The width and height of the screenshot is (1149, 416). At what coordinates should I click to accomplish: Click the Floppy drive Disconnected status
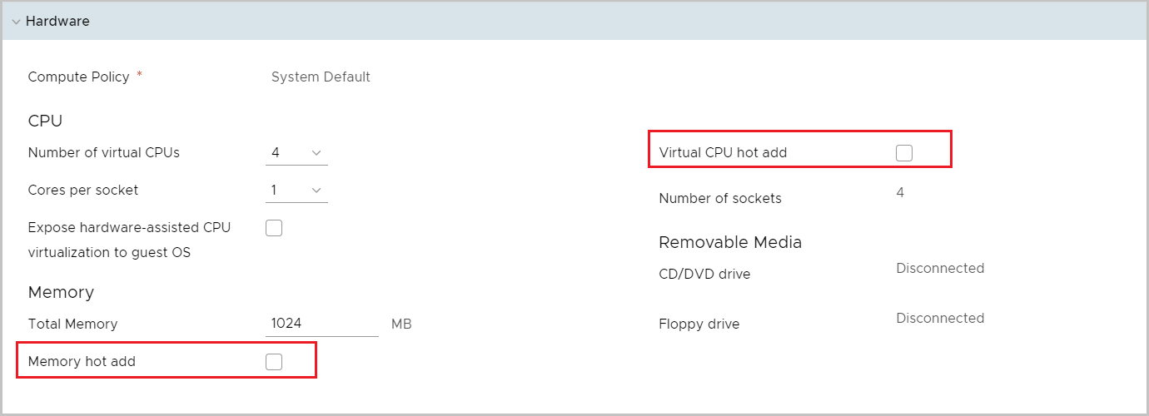tap(940, 319)
